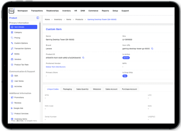The height and width of the screenshot is (131, 181).
Task: Collapse the Product sidebar panel icon
Action: click(38, 18)
